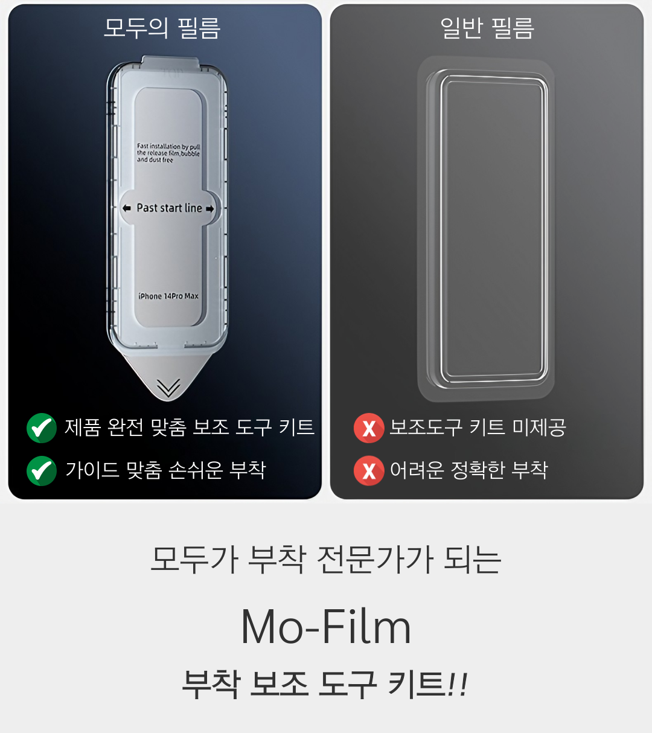This screenshot has height=733, width=652.
Task: Click the double chevron arrow on pull tab
Action: [x=168, y=387]
